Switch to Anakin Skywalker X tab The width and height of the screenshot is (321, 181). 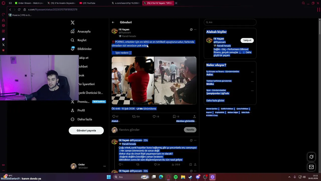(x=61, y=3)
